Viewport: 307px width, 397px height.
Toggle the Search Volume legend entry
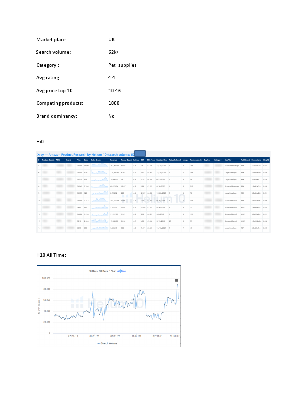pos(107,343)
